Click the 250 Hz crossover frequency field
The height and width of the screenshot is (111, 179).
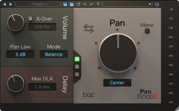tap(42, 27)
